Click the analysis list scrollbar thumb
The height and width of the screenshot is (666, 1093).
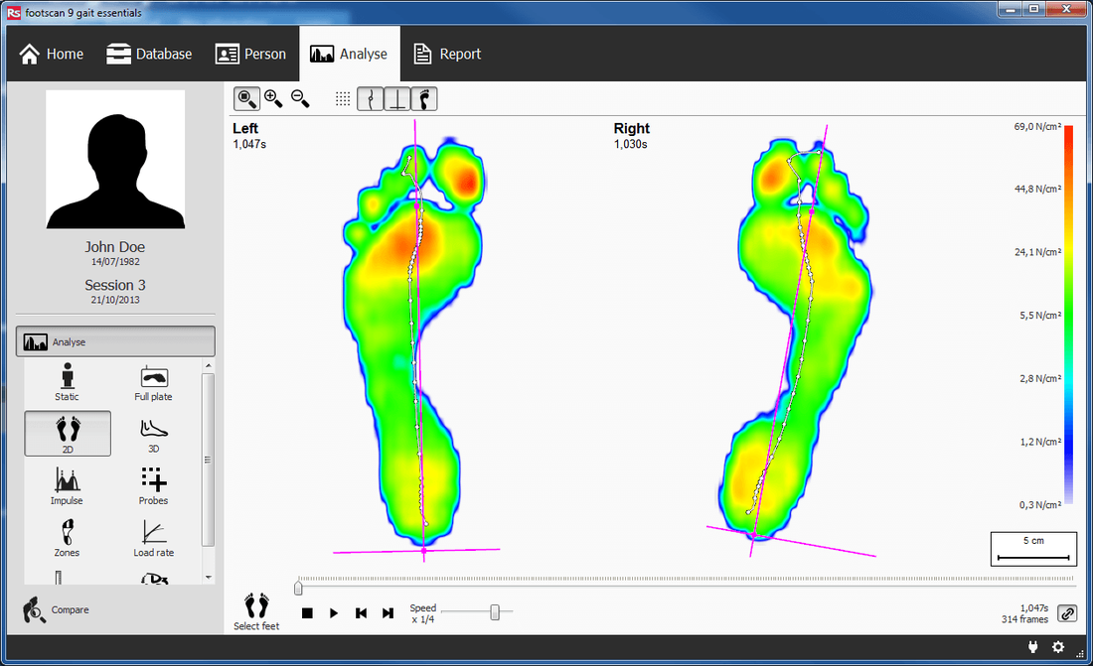pos(208,460)
